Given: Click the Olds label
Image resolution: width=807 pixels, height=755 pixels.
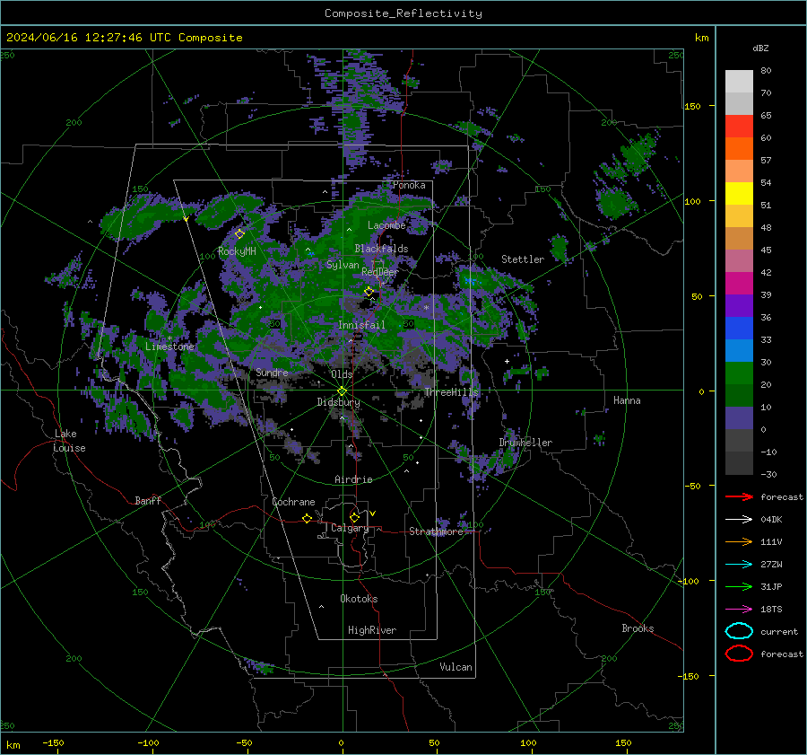Looking at the screenshot, I should pos(342,374).
